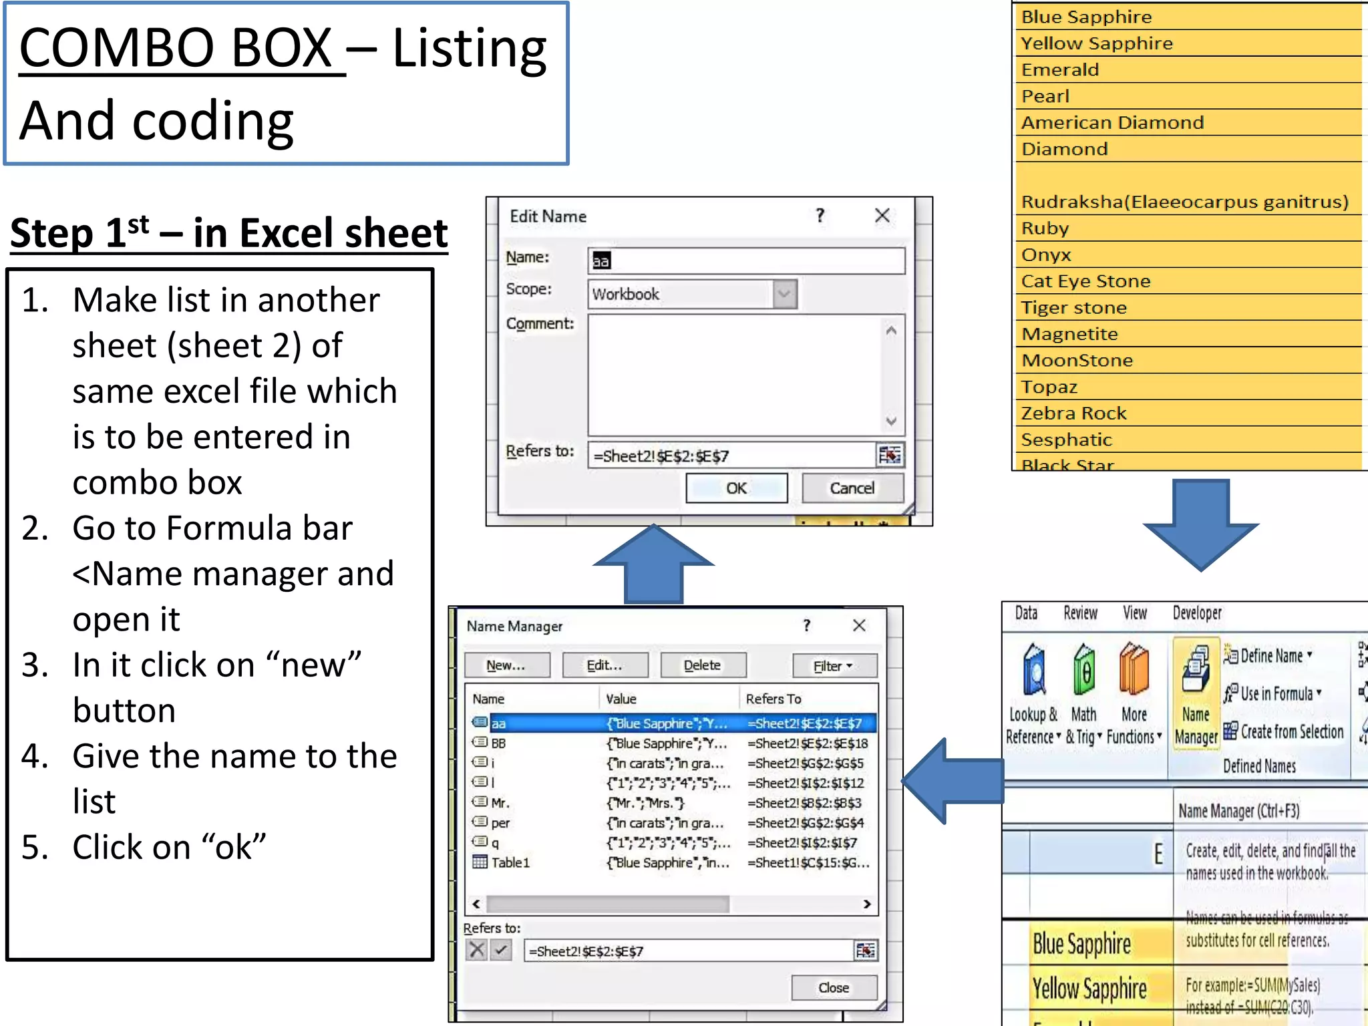This screenshot has height=1026, width=1368.
Task: Click the 'Emerald' cell in the list
Action: click(1189, 69)
